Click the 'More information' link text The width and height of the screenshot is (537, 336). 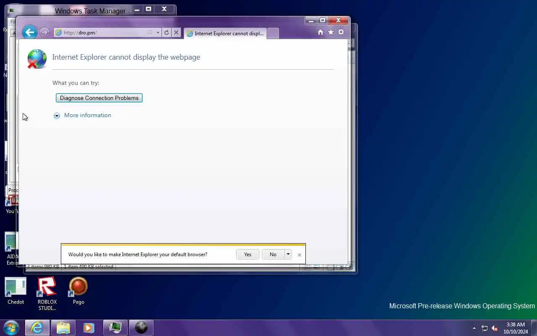pyautogui.click(x=88, y=115)
